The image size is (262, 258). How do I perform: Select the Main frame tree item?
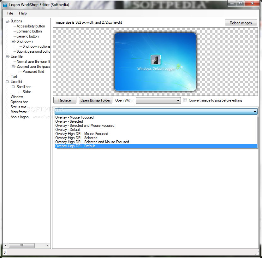(19, 112)
